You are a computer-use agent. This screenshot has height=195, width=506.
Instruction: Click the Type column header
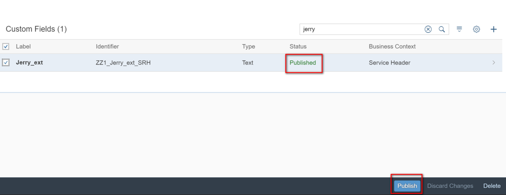pos(249,47)
